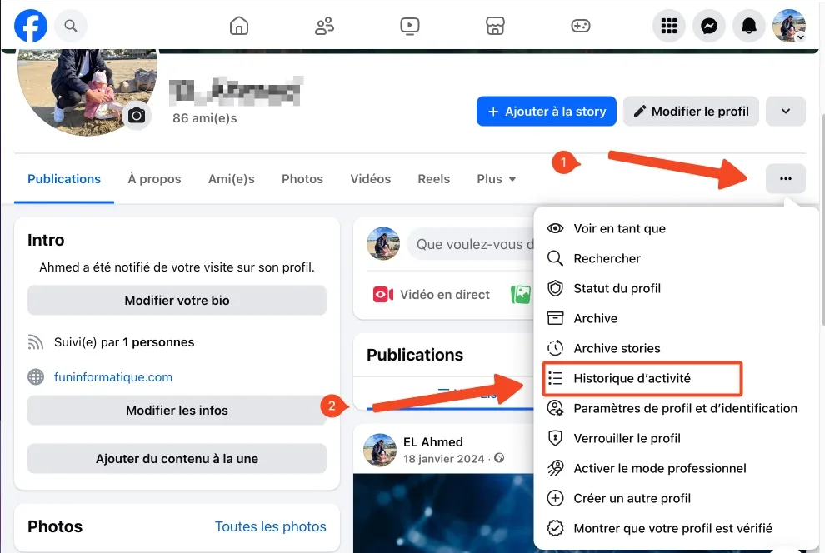825x553 pixels.
Task: Click the three-dots profile options button
Action: click(x=786, y=179)
